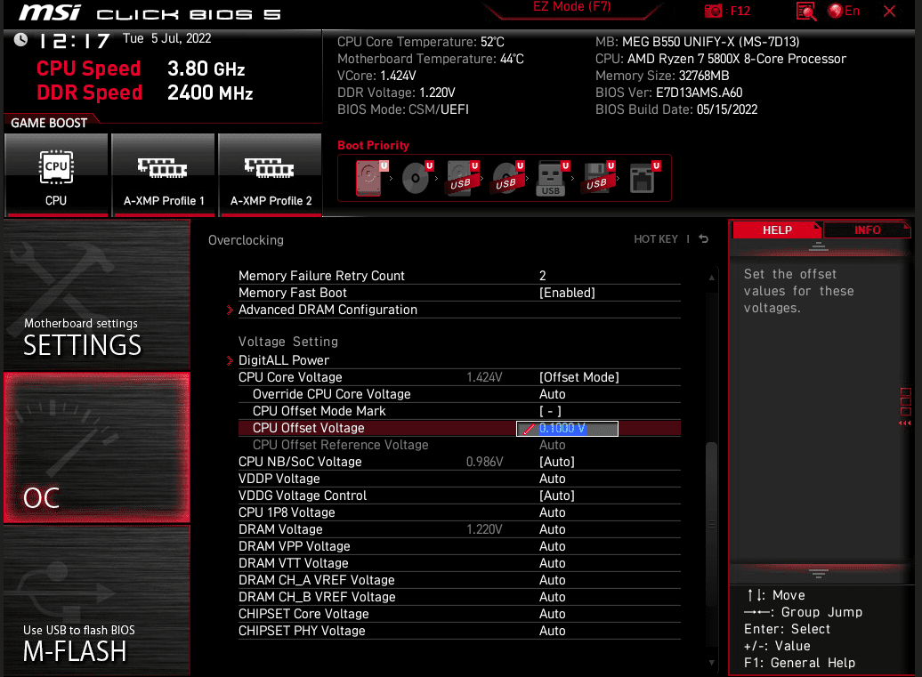Screen dimensions: 922x677
Task: Go back using the return arrow icon
Action: (x=703, y=238)
